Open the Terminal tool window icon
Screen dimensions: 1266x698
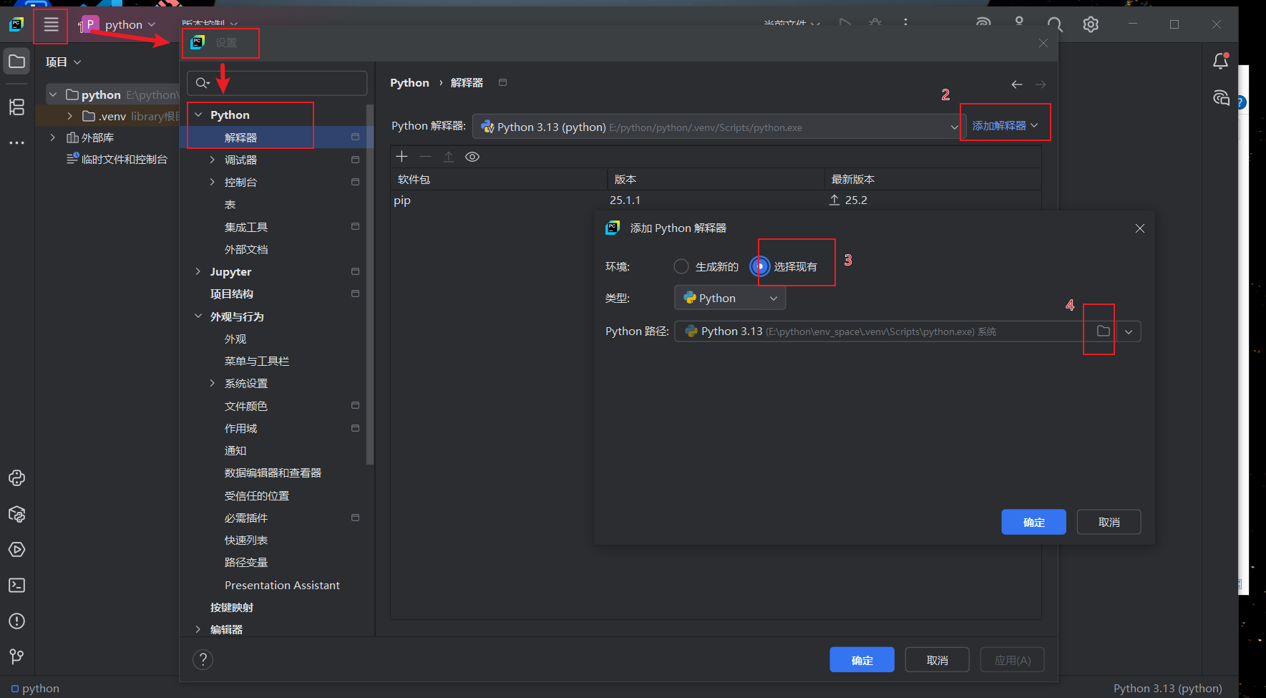coord(16,586)
